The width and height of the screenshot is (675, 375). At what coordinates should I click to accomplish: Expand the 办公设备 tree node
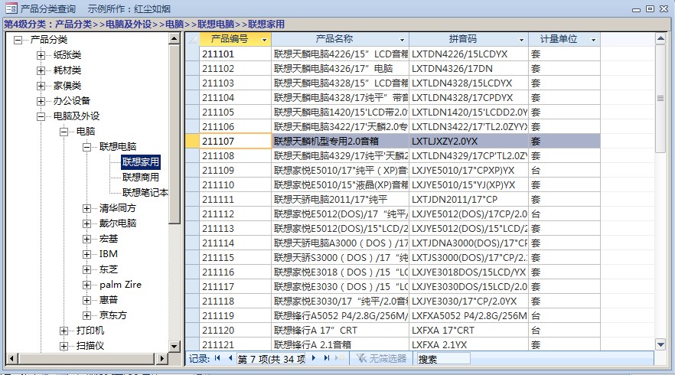point(41,101)
